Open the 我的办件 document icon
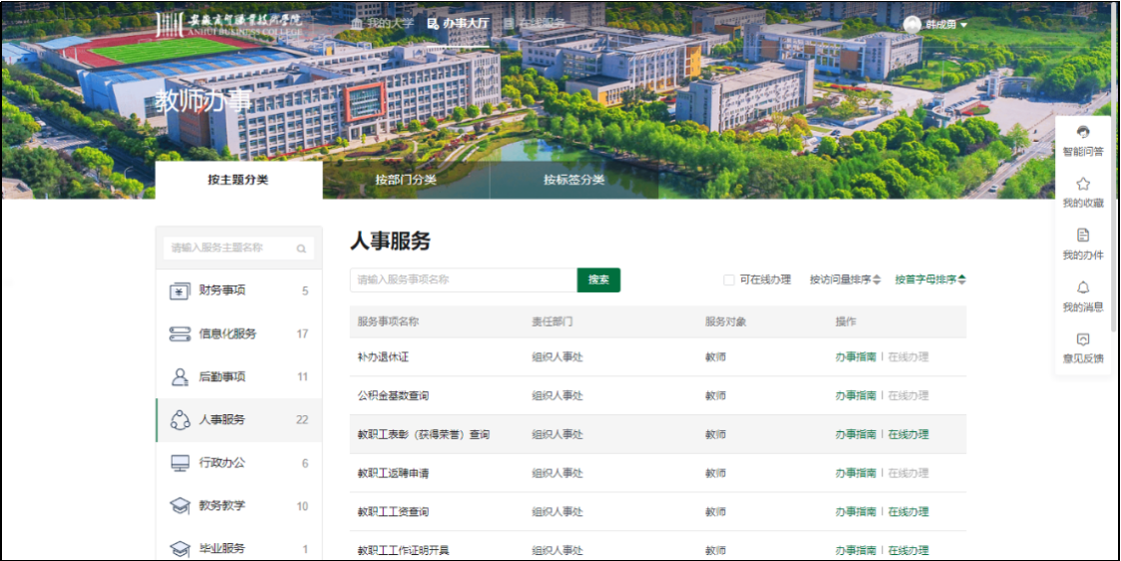This screenshot has width=1121, height=561. [1083, 236]
